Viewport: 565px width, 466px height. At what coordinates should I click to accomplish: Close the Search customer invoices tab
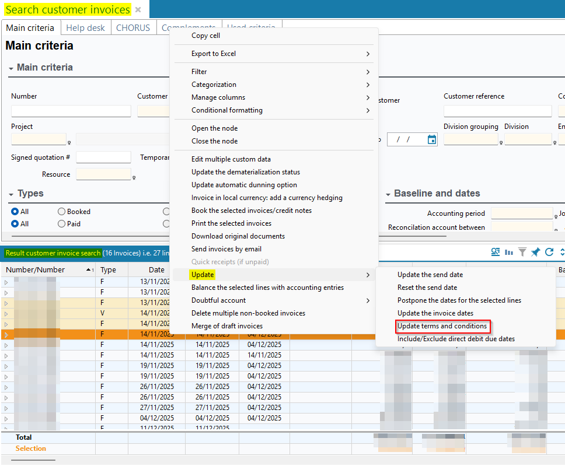(x=138, y=10)
